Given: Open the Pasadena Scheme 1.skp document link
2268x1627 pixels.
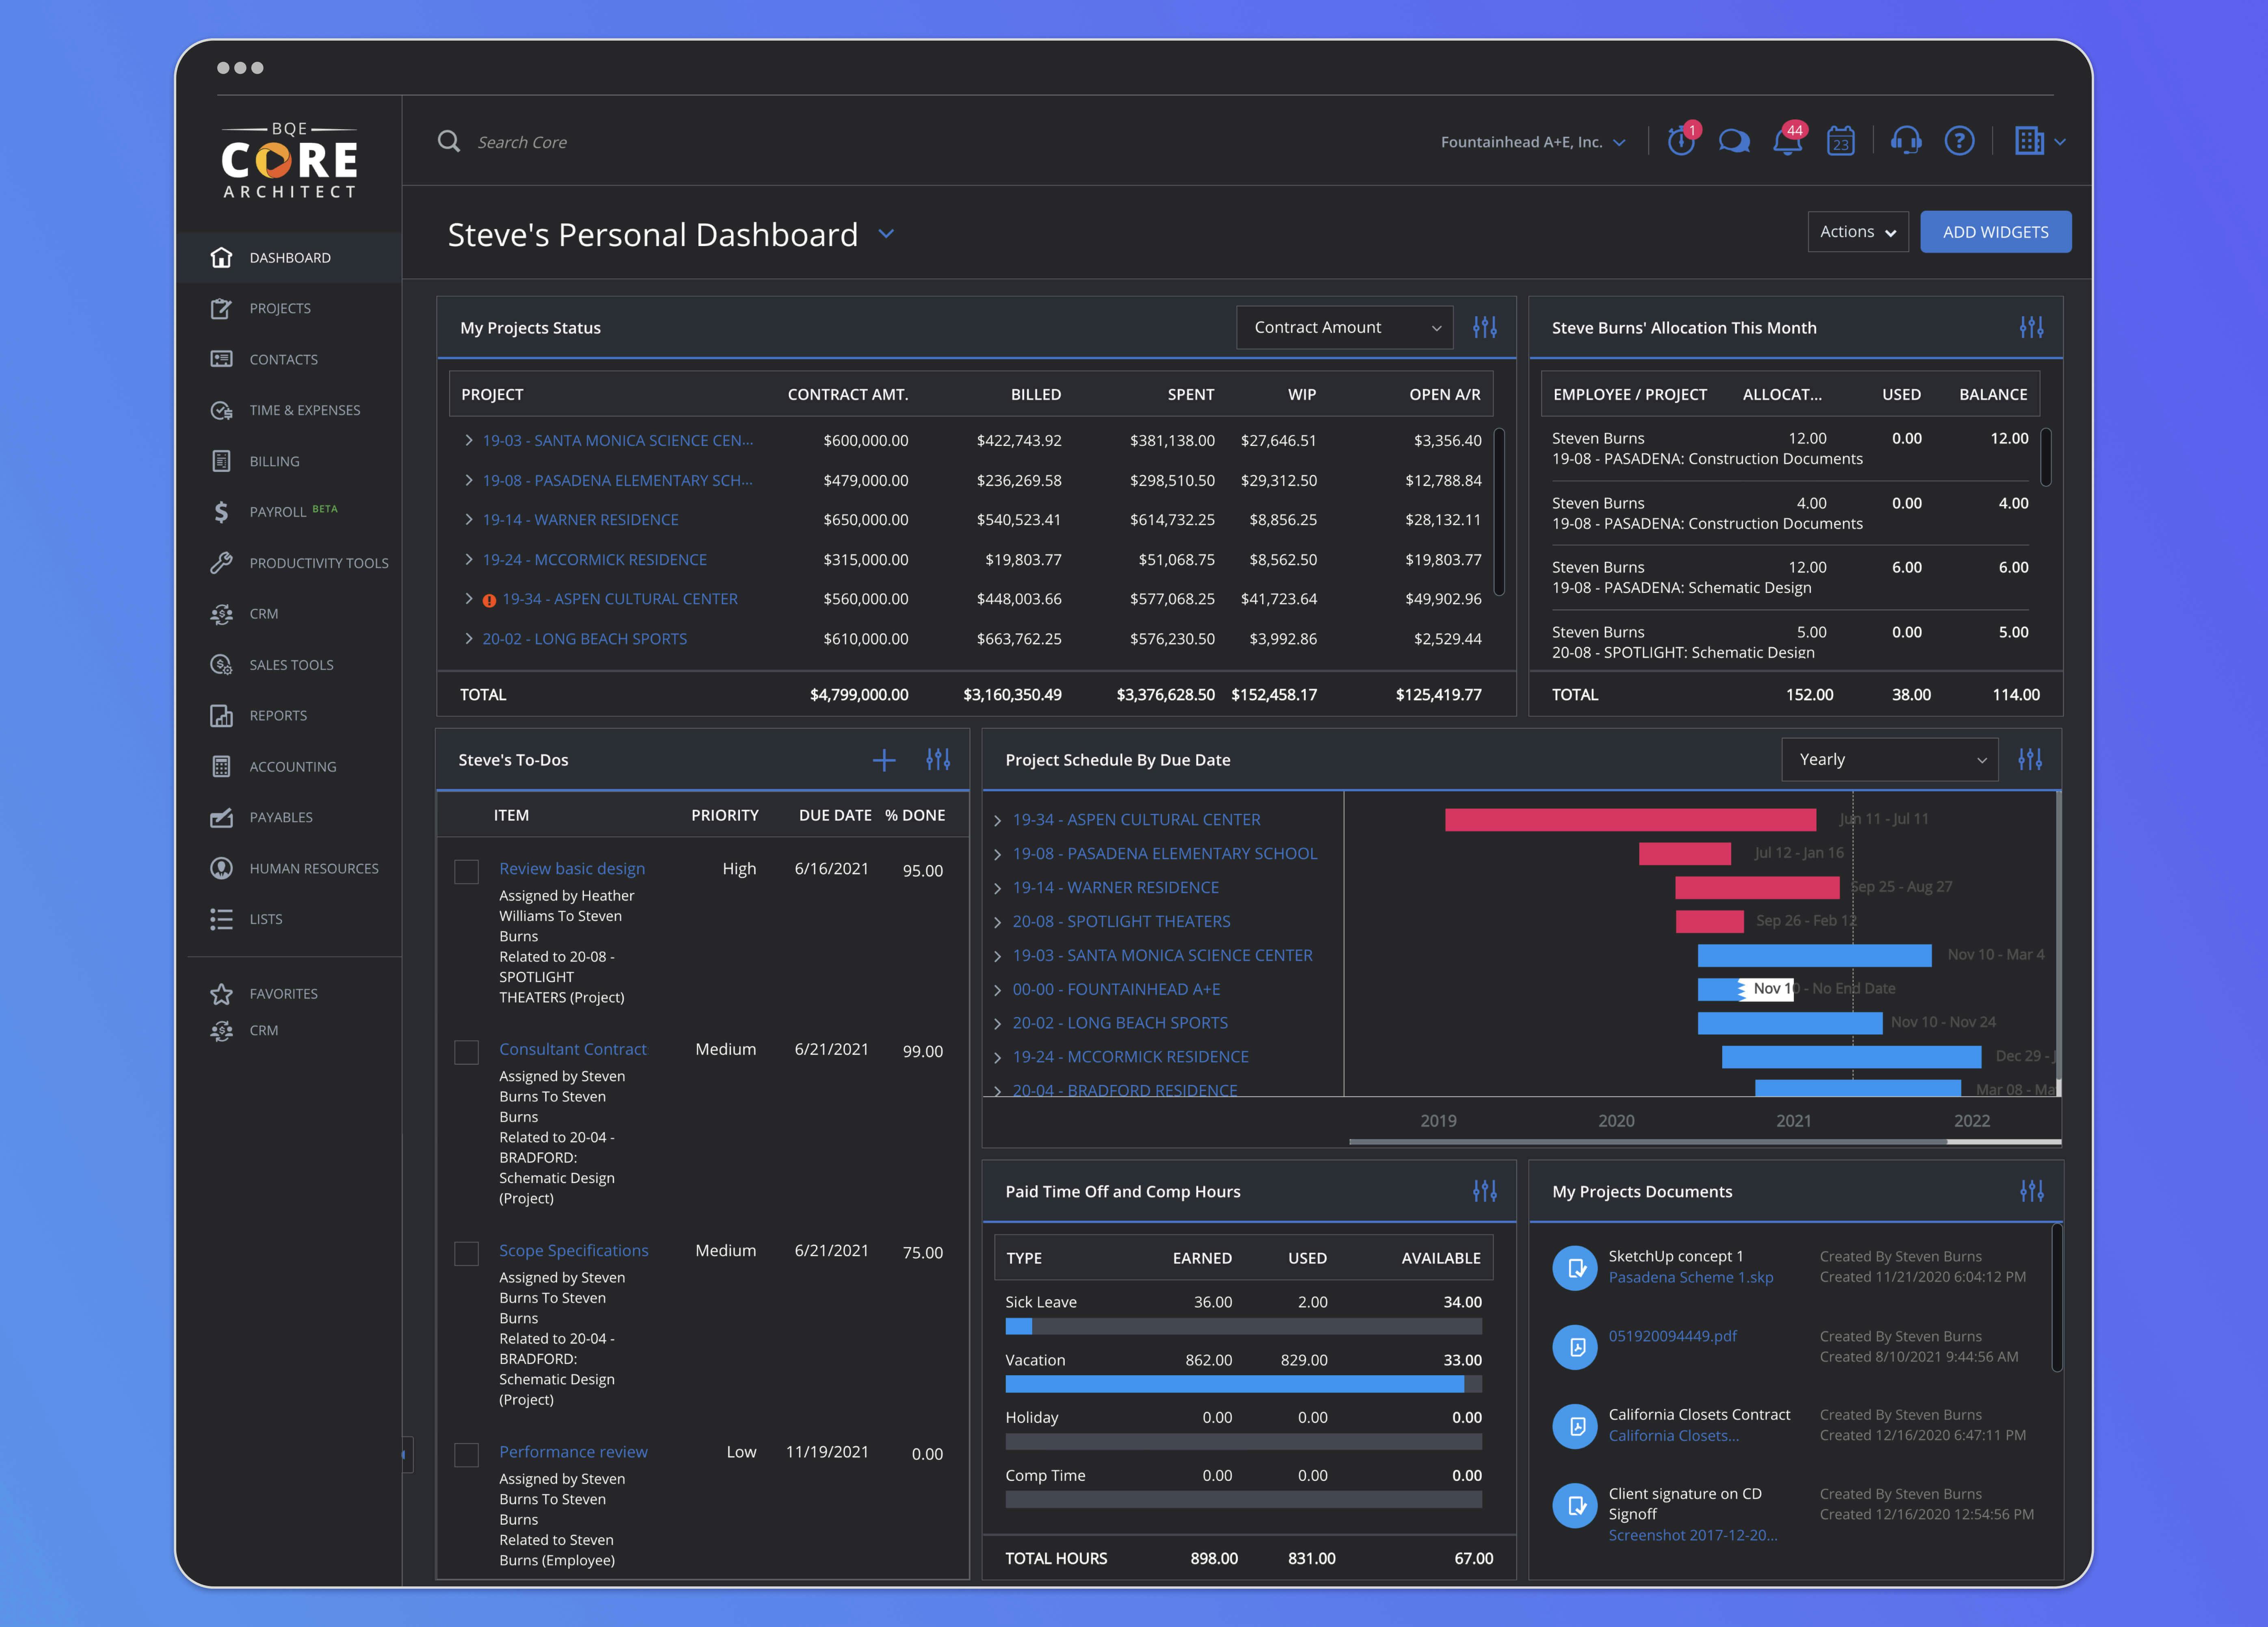Looking at the screenshot, I should pos(1690,1277).
